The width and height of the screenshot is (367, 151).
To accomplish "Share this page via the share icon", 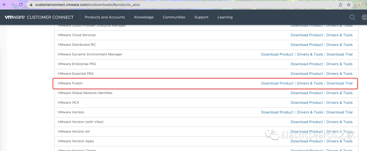I will 340,5.
